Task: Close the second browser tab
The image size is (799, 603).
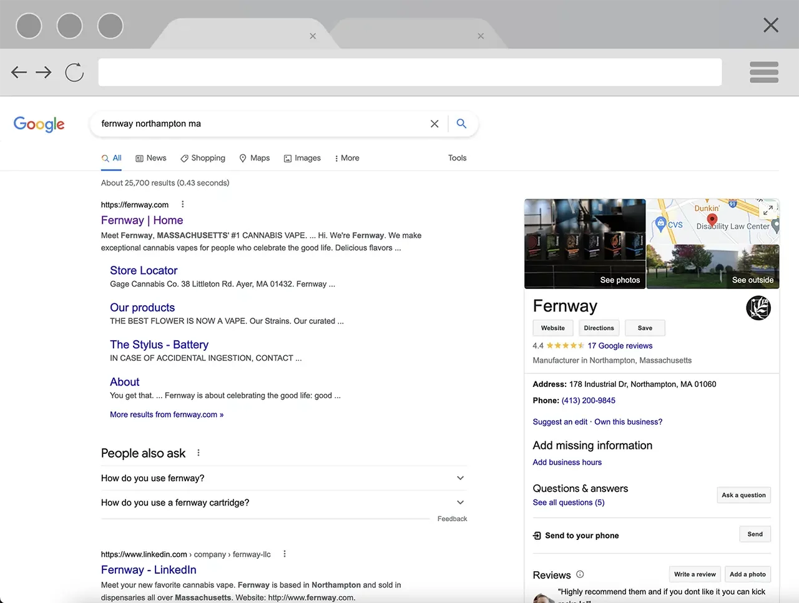Action: [481, 36]
